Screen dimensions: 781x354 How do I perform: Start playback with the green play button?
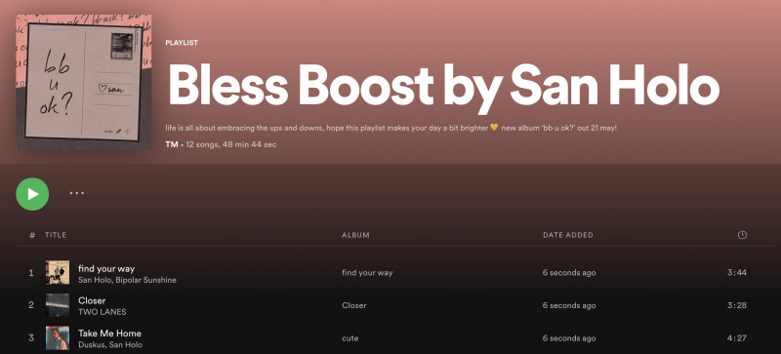pyautogui.click(x=32, y=194)
